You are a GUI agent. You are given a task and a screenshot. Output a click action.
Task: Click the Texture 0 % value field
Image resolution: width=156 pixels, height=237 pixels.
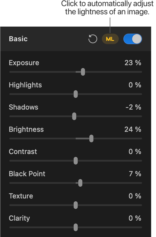135,196
